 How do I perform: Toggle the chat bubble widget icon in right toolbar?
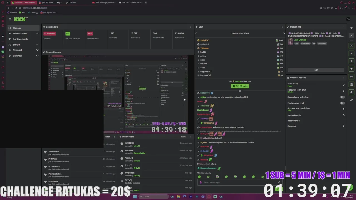(352, 69)
